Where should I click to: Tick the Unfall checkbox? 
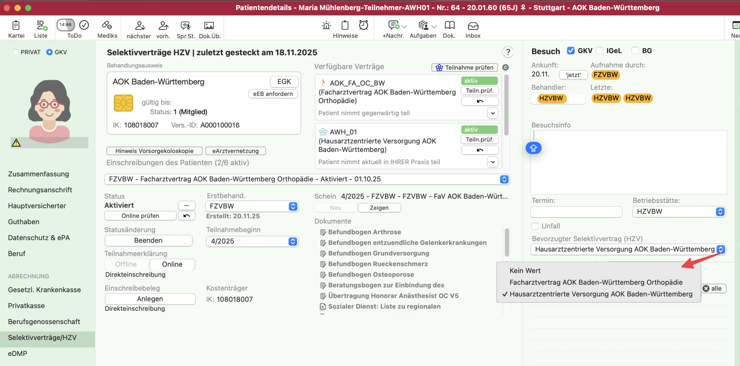point(535,226)
